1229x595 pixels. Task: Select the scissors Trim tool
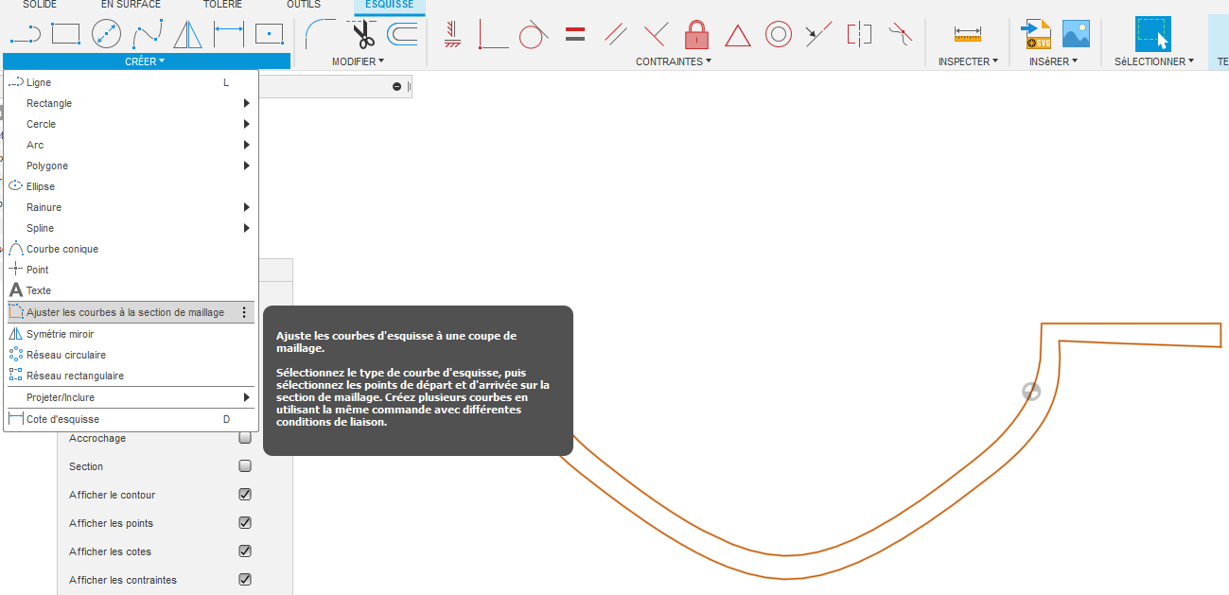pos(363,35)
